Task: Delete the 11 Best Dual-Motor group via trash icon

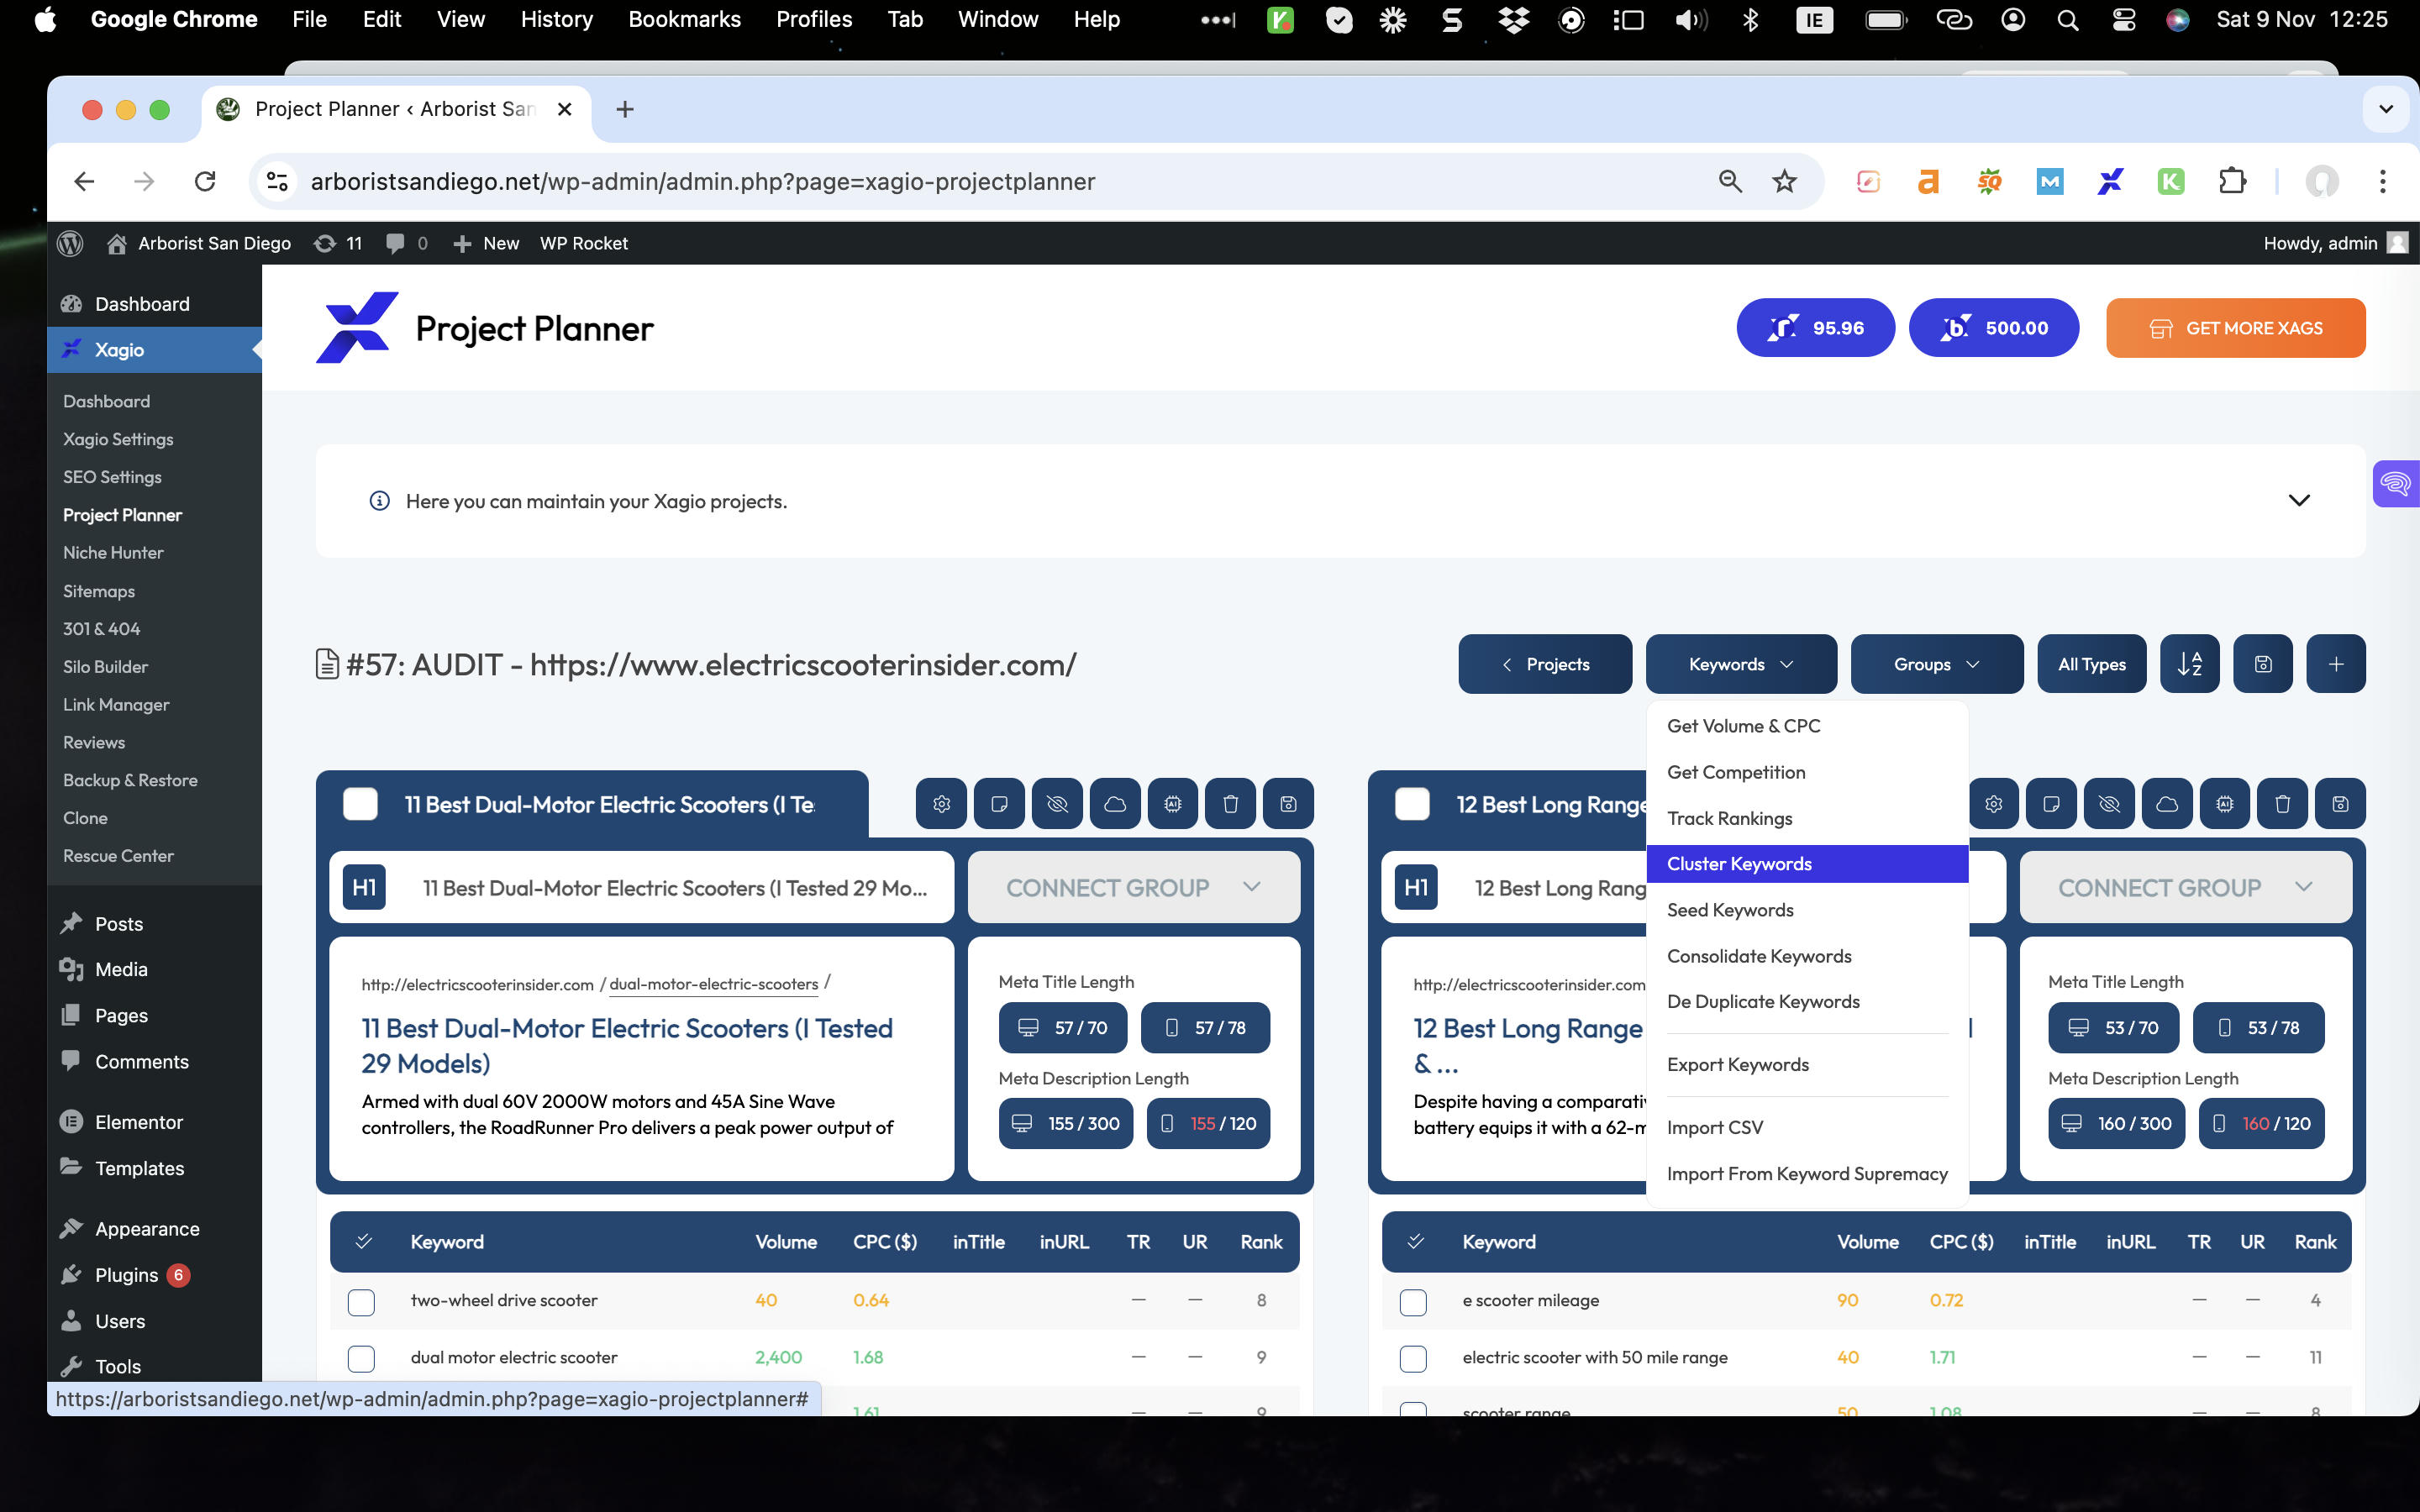Action: coord(1231,804)
